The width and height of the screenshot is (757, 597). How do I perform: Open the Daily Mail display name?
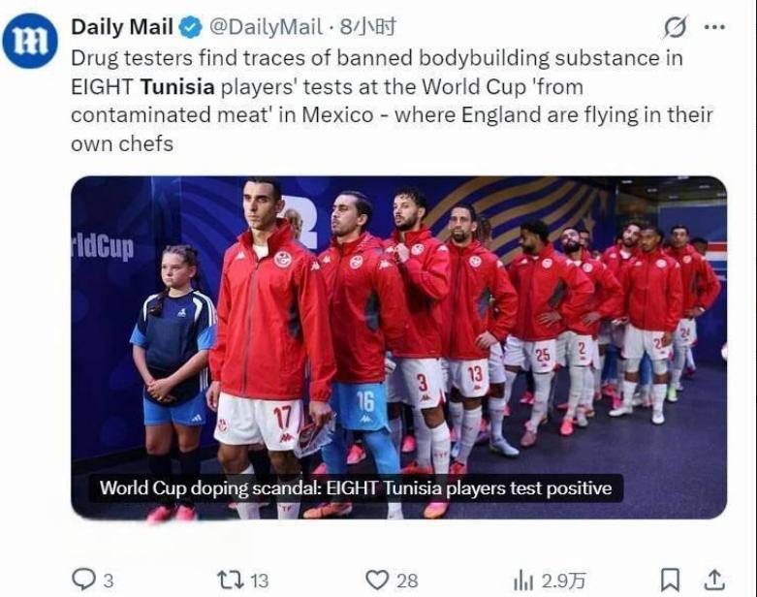pos(122,27)
